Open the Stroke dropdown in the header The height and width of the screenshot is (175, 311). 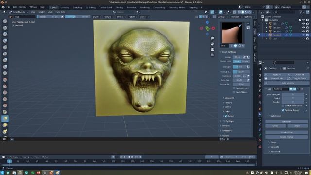click(121, 17)
